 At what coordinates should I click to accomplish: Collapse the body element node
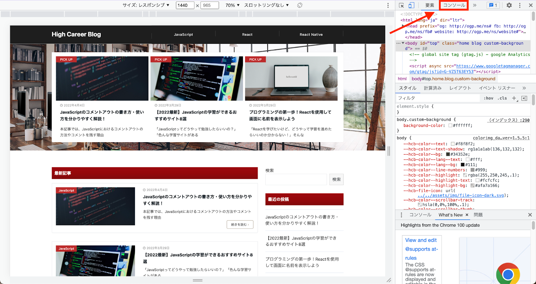pos(403,43)
